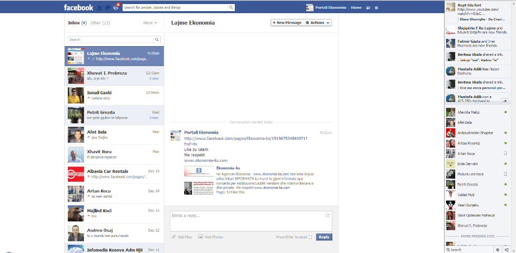Click Portali Ekonomia sender name in conversation

click(201, 133)
